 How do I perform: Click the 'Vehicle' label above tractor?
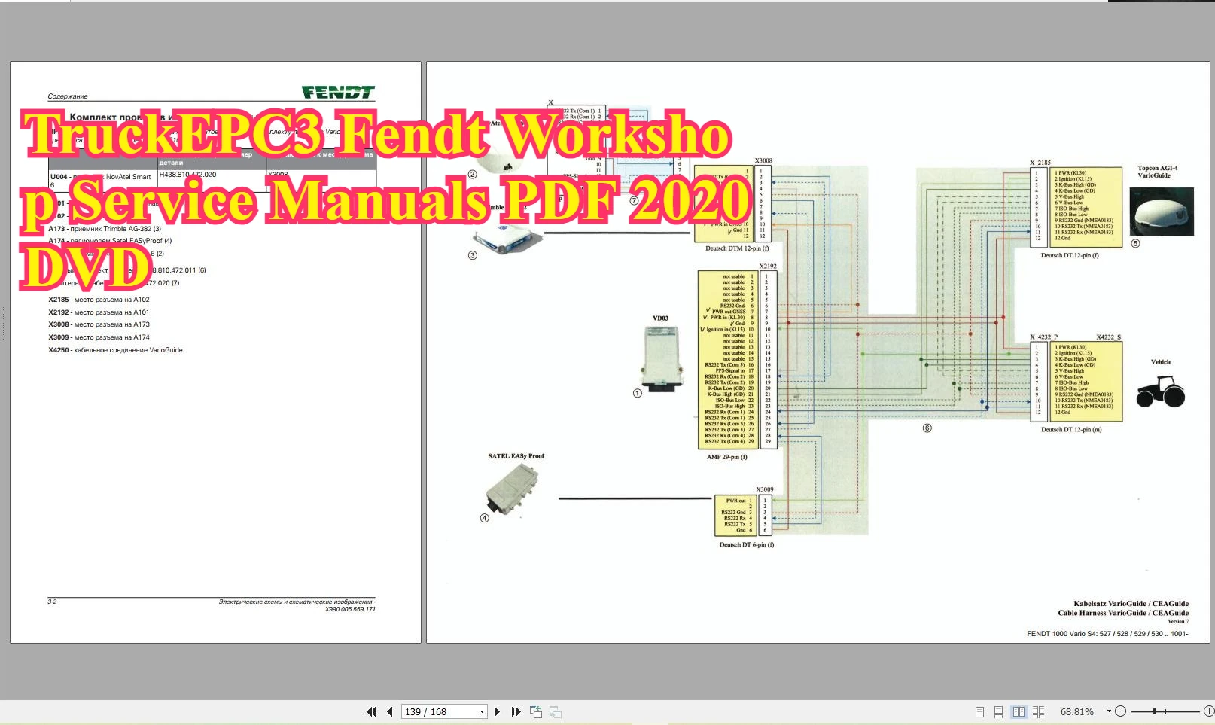[x=1161, y=362]
